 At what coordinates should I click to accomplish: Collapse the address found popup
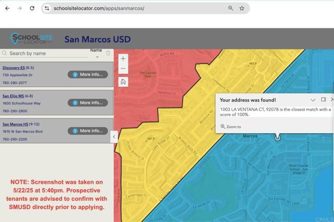pyautogui.click(x=313, y=100)
